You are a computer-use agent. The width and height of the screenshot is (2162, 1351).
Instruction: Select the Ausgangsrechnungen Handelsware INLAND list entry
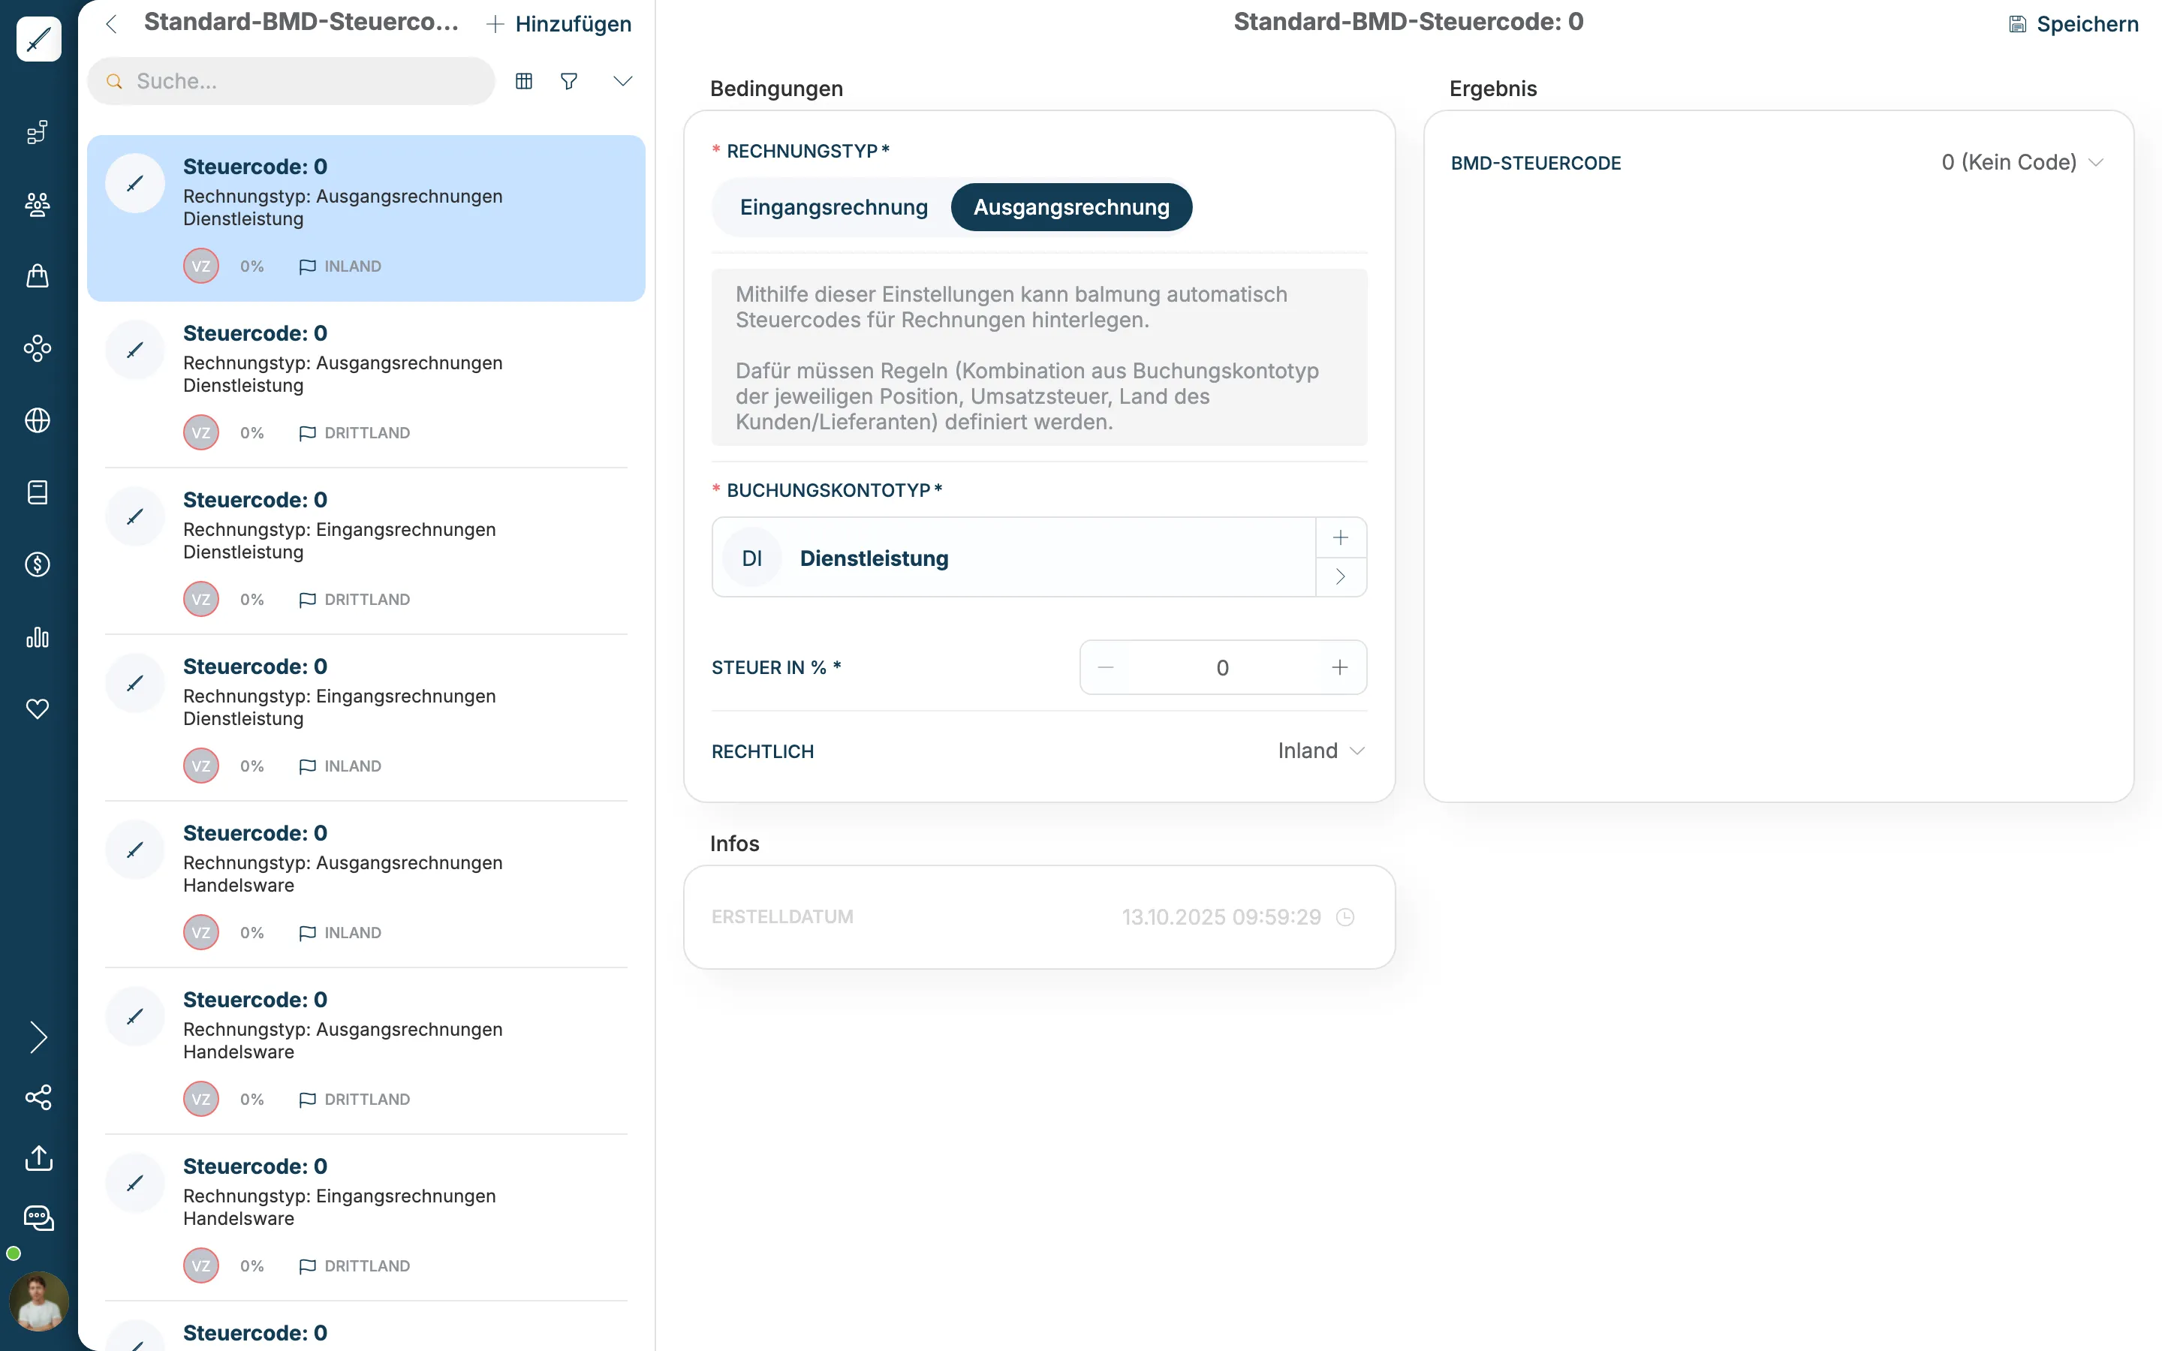[x=366, y=885]
